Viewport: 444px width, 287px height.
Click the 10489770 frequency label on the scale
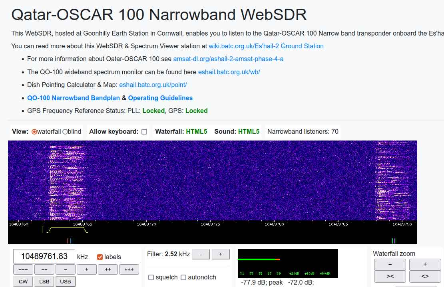146,224
